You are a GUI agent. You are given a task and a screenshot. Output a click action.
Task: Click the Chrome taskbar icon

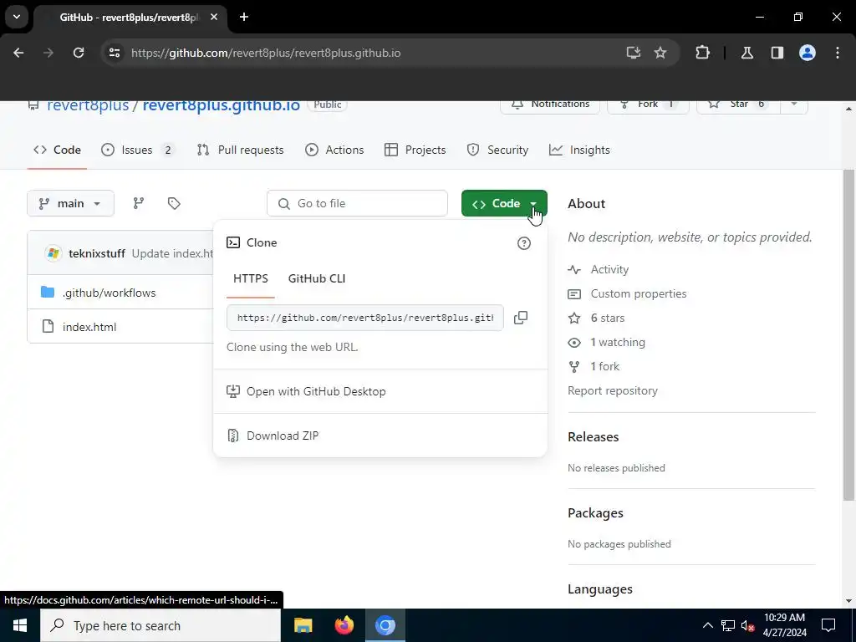click(x=385, y=625)
